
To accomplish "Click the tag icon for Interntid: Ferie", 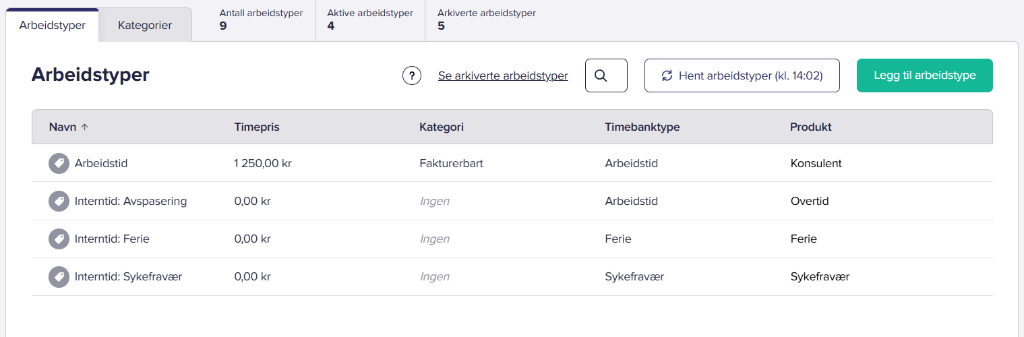I will click(x=59, y=239).
